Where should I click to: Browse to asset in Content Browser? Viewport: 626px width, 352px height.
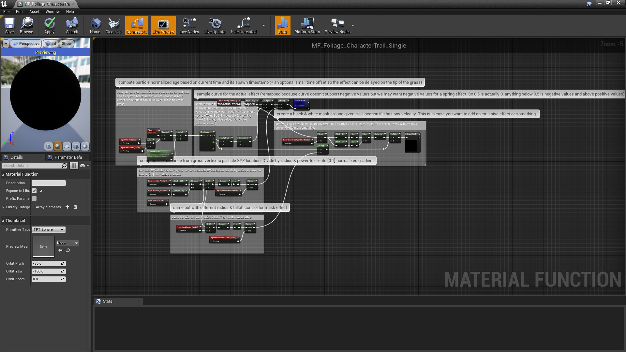point(26,25)
